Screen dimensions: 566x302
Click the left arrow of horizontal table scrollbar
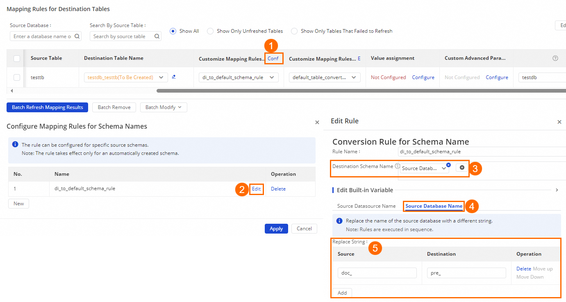[11, 91]
